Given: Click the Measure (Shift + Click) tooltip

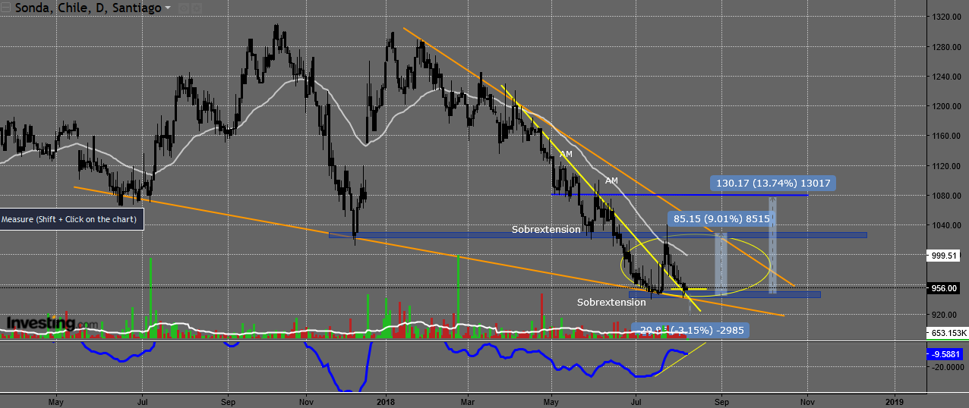Looking at the screenshot, I should 71,219.
